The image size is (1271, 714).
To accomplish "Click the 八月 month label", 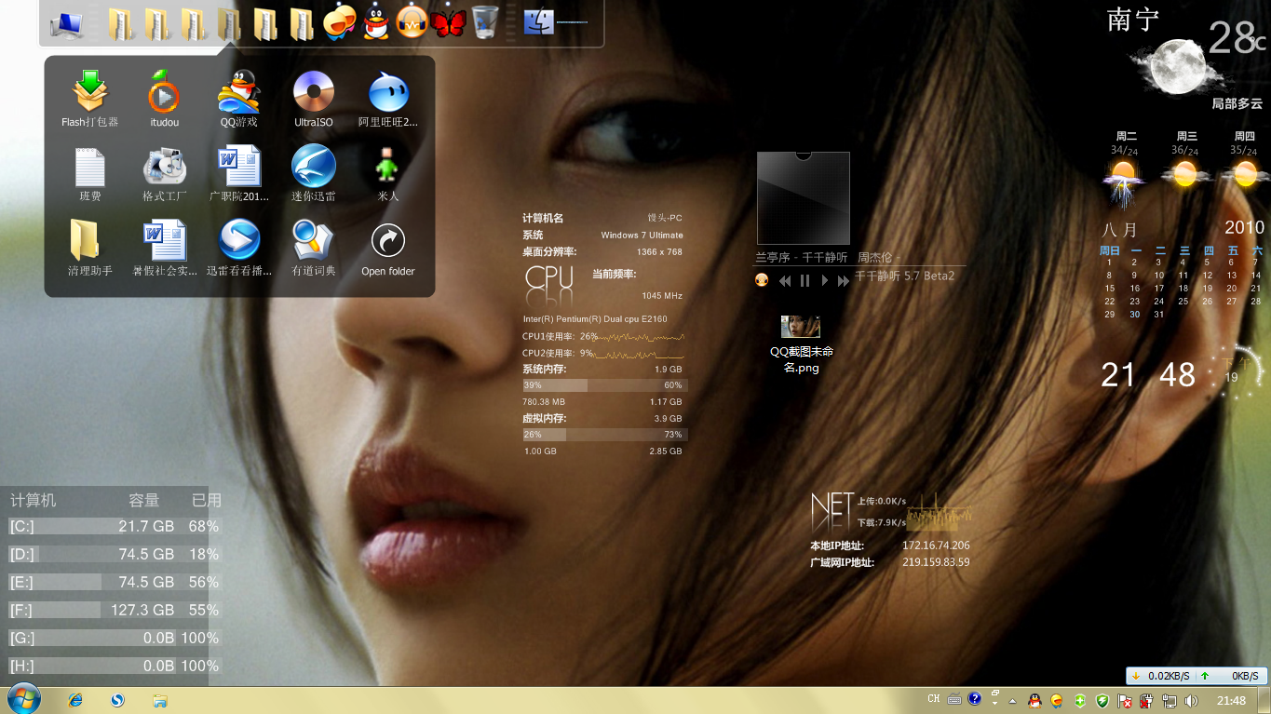I will 1119,230.
